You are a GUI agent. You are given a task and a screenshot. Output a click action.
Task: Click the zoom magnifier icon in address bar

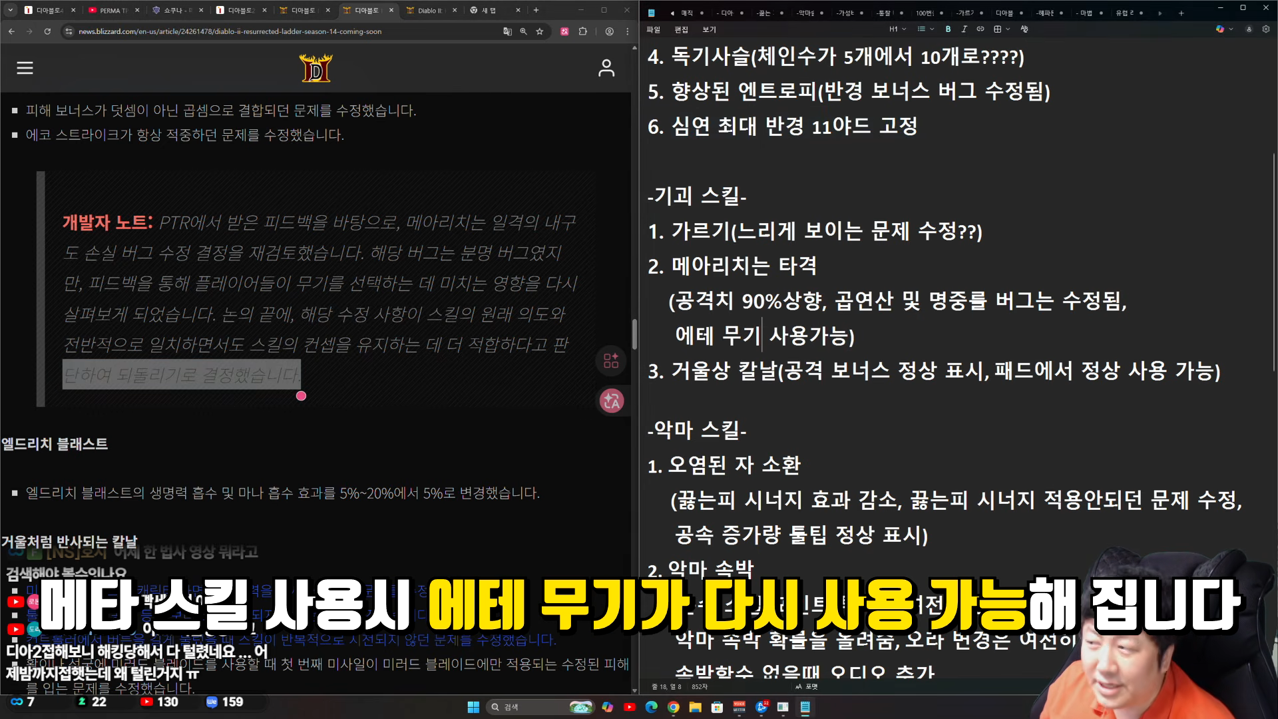coord(524,31)
